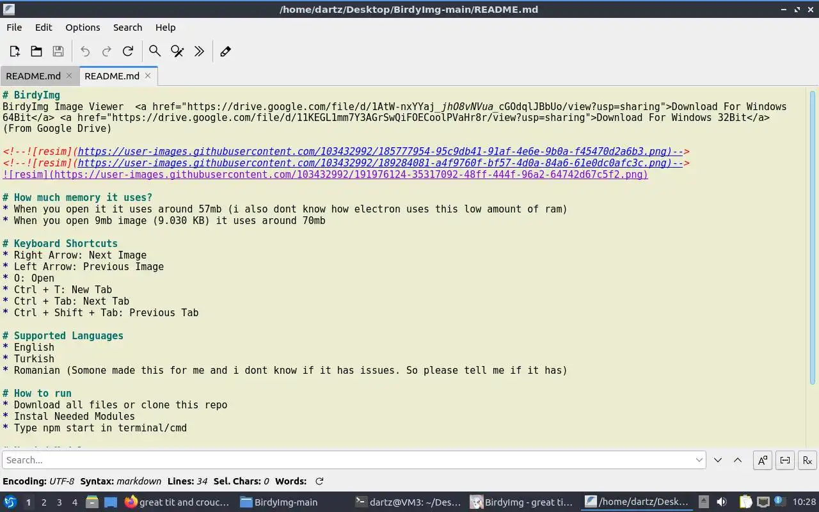This screenshot has width=819, height=512.
Task: Switch to virtual desktop 2
Action: point(44,502)
